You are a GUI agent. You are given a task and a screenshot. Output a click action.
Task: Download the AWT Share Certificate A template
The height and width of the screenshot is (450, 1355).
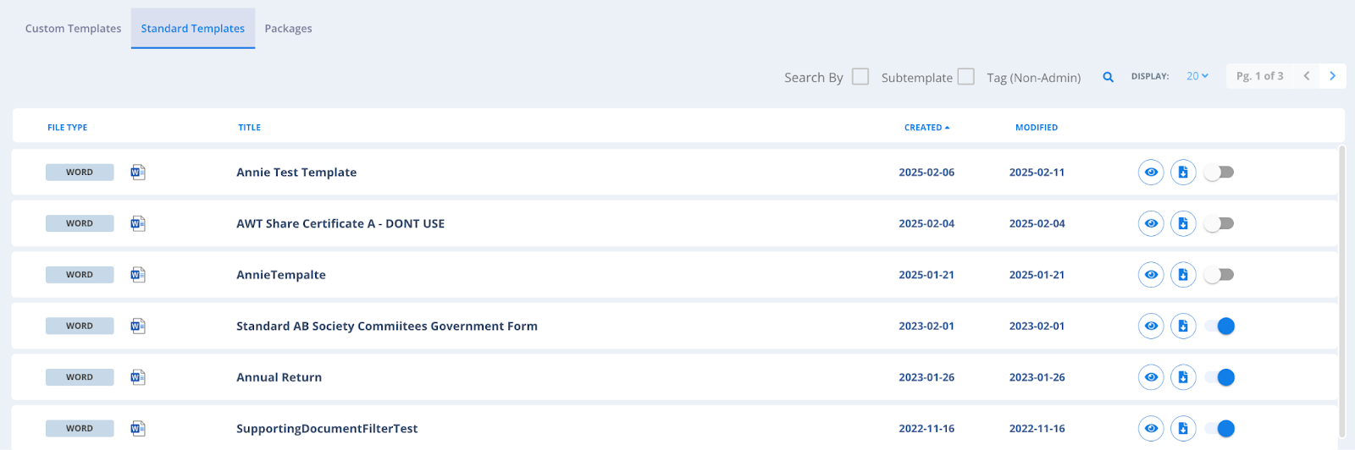[x=1183, y=223]
